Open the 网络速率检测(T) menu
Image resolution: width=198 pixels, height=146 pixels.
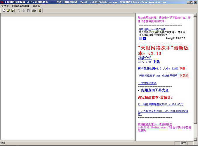click(x=21, y=6)
